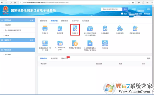Click the 修改密码 link
The width and height of the screenshot is (154, 95).
coord(139,14)
